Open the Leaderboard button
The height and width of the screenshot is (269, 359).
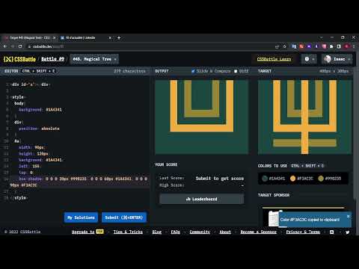[201, 199]
